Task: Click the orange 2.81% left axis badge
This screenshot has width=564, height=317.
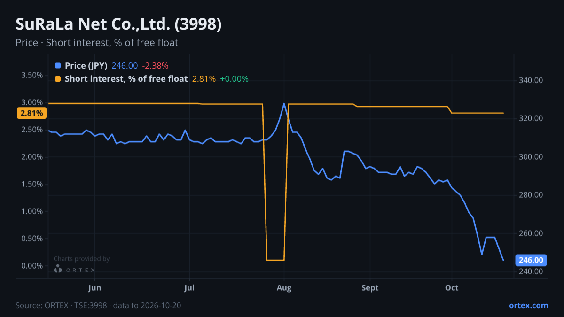Action: (x=31, y=113)
